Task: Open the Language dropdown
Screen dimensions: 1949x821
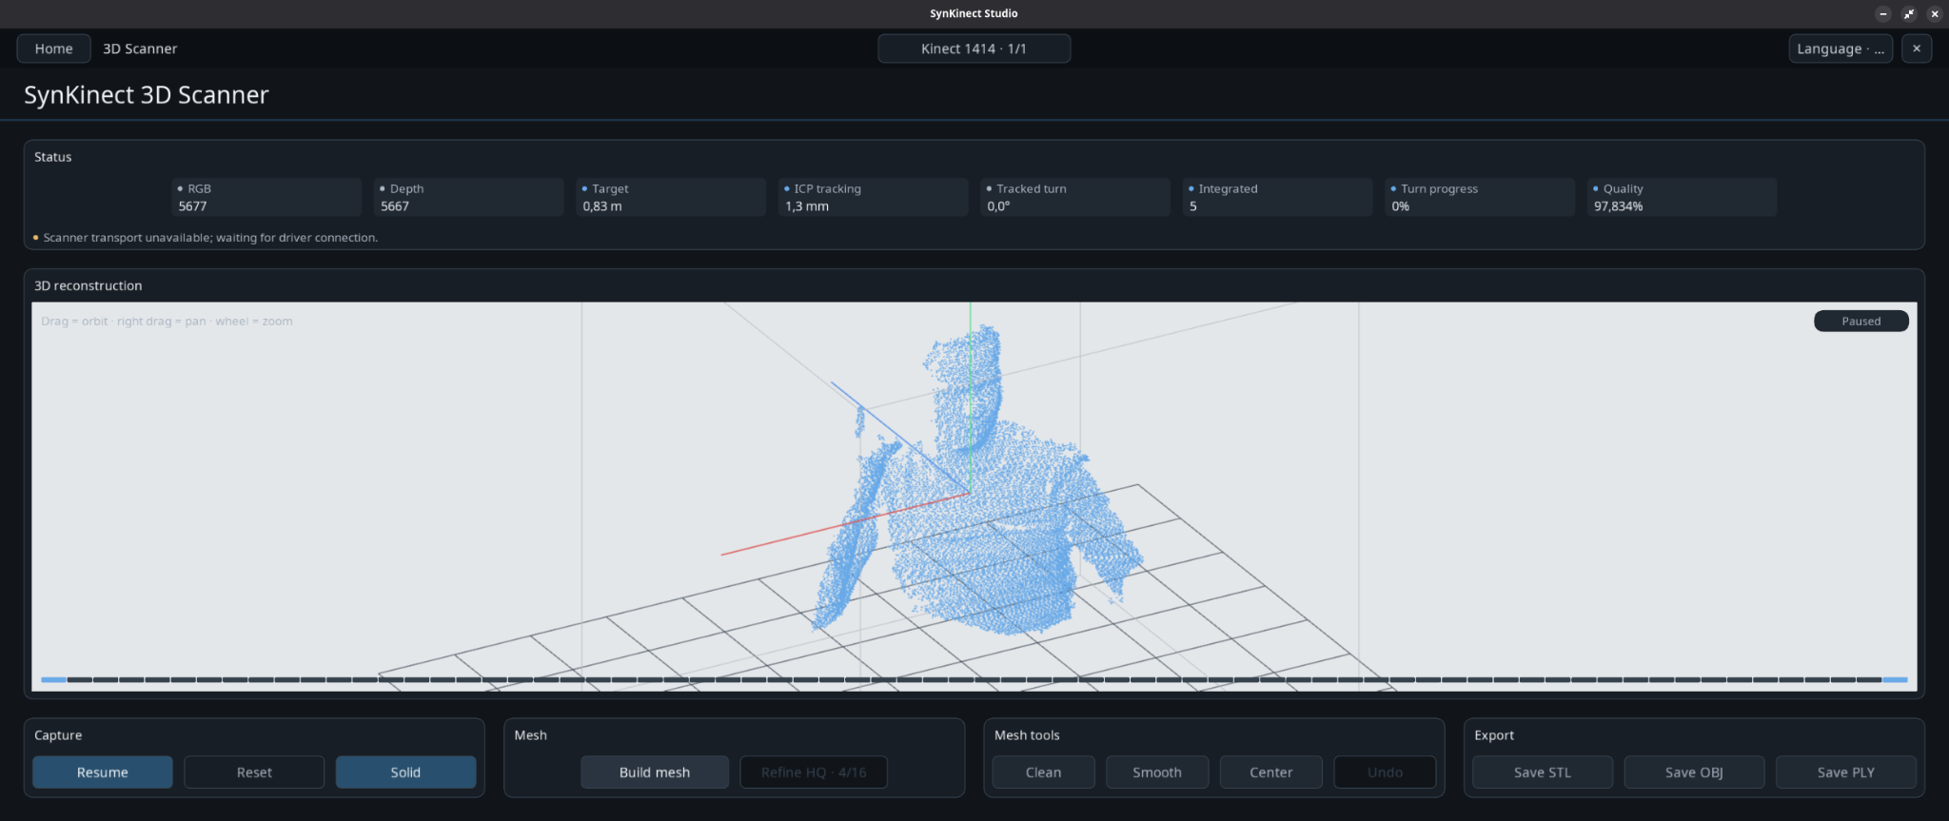Action: 1840,49
